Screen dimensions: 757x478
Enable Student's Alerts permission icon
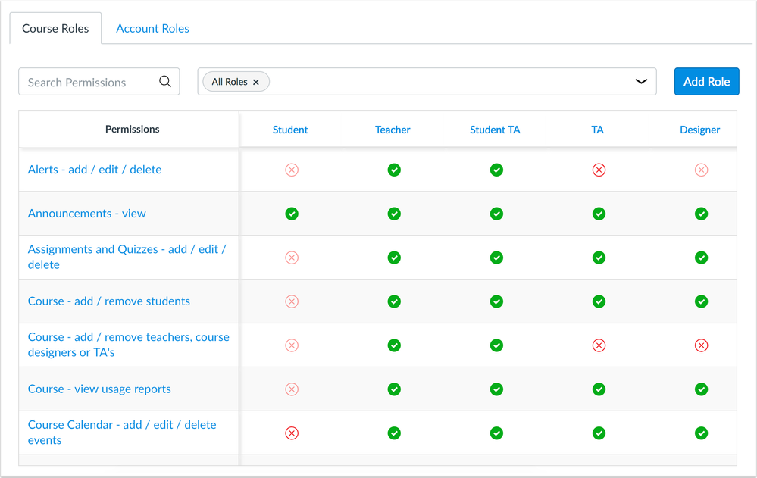292,170
